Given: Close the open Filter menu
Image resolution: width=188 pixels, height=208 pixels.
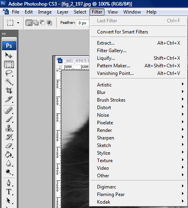Looking at the screenshot, I should 97,12.
